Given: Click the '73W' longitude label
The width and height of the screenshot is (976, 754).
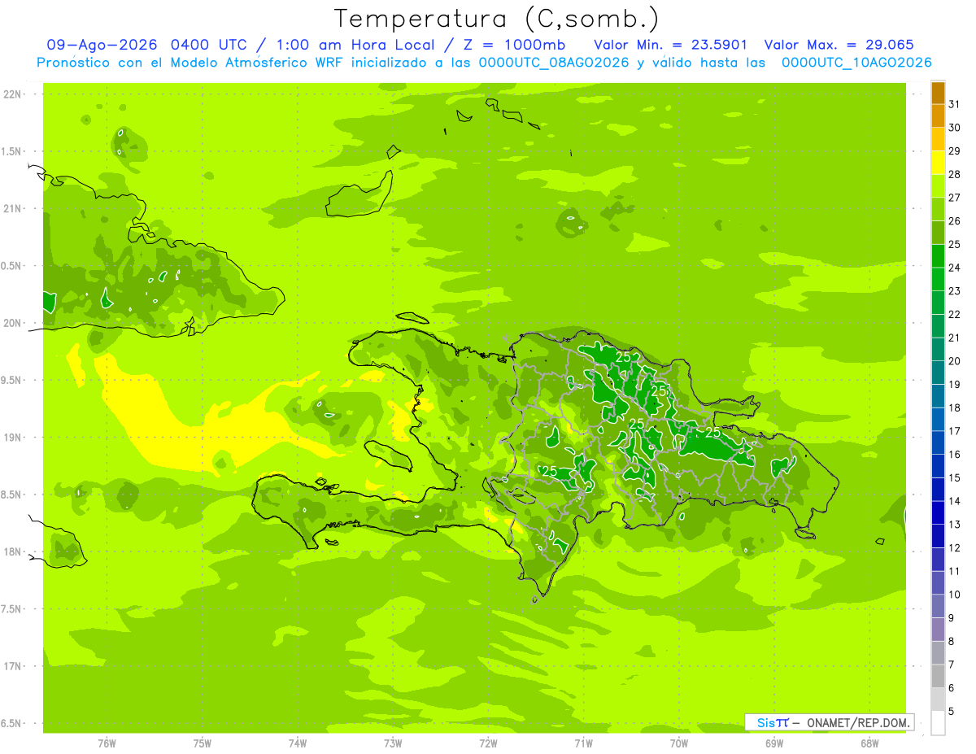Looking at the screenshot, I should tap(393, 743).
